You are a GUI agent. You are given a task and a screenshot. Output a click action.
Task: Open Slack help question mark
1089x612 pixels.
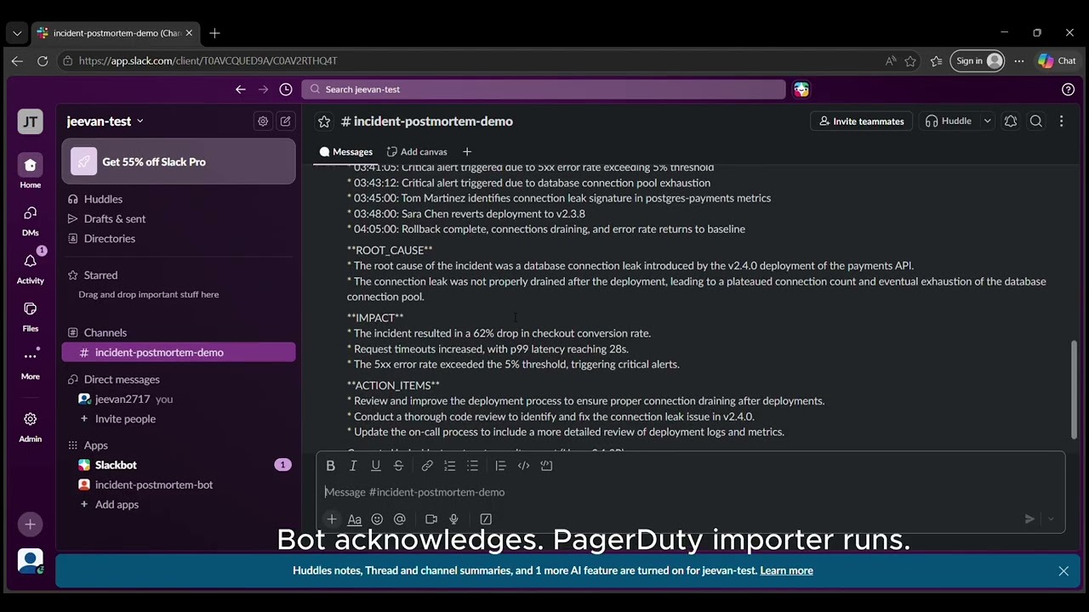[1069, 89]
